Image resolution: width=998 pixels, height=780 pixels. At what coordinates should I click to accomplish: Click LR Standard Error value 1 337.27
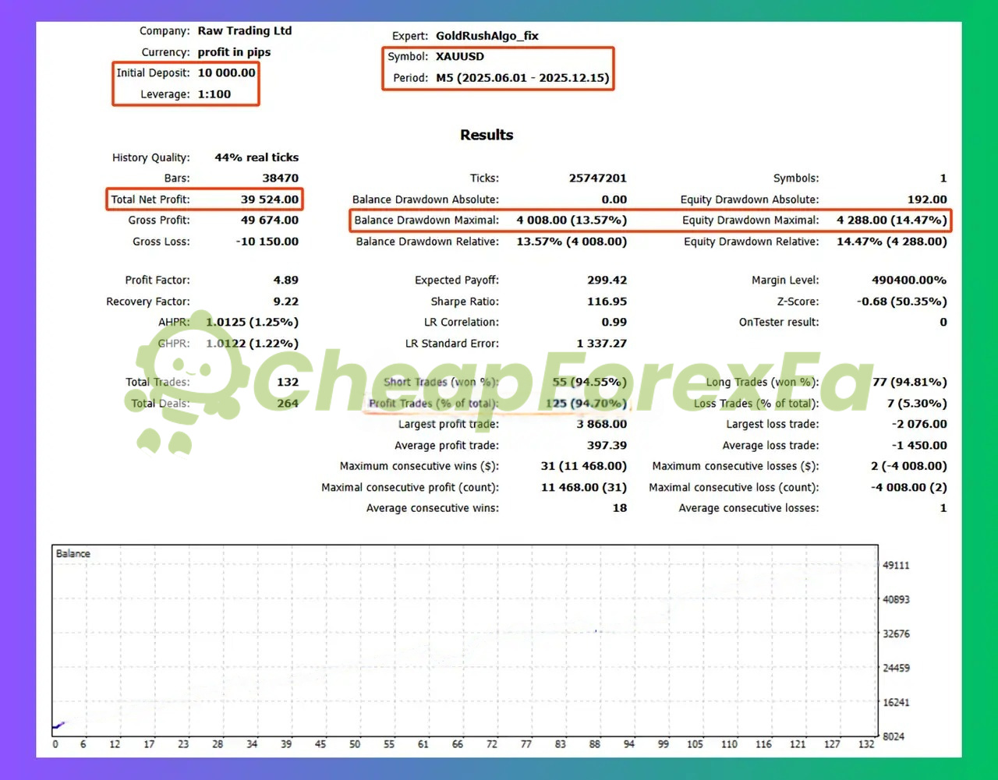click(x=602, y=344)
